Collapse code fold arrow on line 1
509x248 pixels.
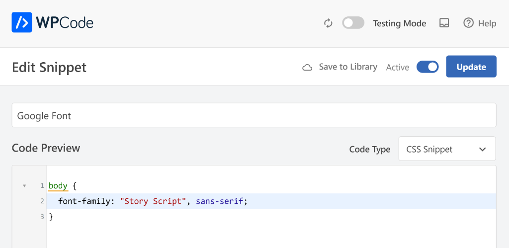[x=24, y=186]
